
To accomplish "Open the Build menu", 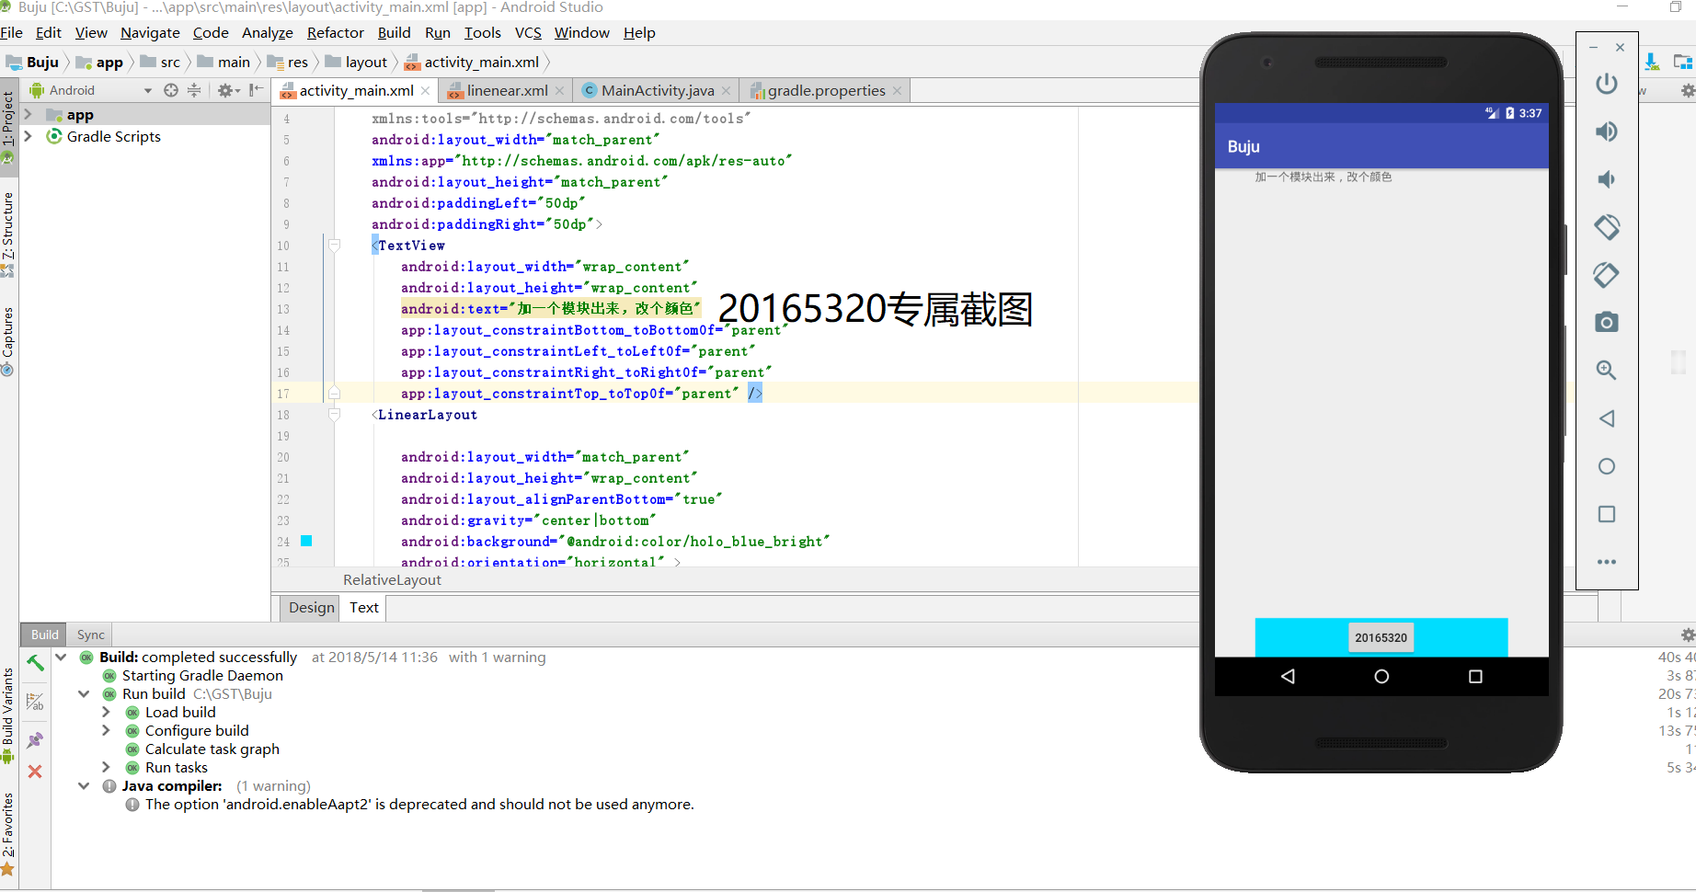I will [395, 33].
